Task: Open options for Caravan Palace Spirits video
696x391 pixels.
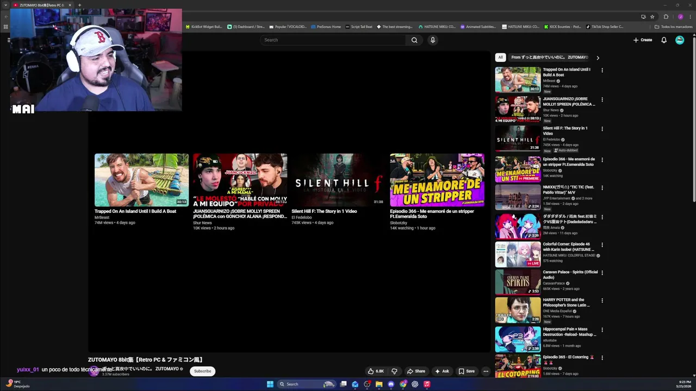Action: [602, 273]
